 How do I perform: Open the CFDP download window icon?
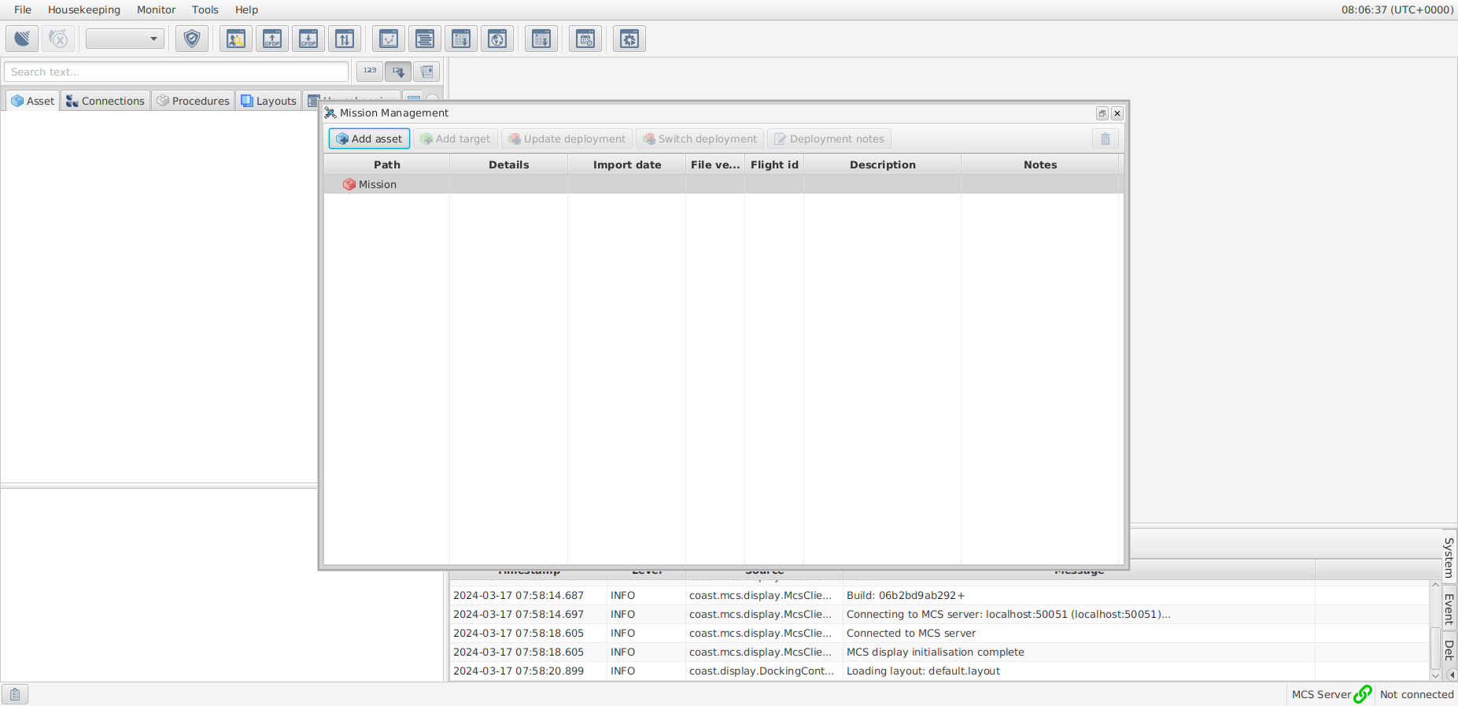pyautogui.click(x=308, y=39)
